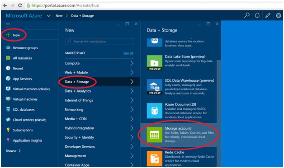Expand the Browse chevron in sidebar

point(19,151)
